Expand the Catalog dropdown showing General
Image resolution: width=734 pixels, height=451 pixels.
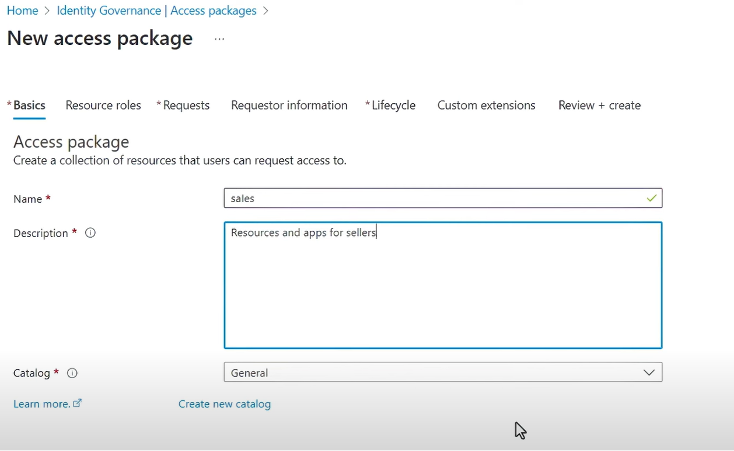(x=432, y=372)
